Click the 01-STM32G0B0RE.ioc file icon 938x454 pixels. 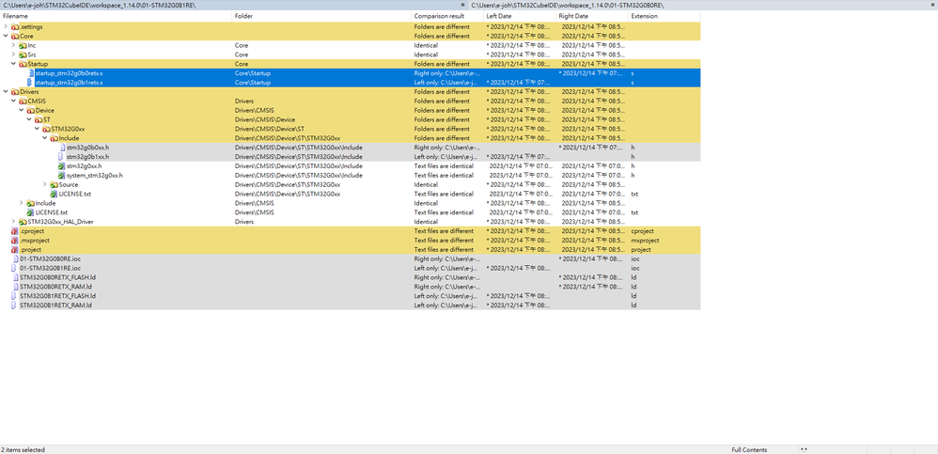15,259
